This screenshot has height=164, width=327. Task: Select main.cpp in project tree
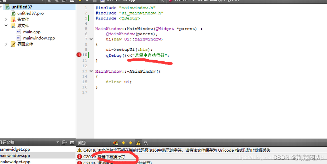(x=38, y=32)
